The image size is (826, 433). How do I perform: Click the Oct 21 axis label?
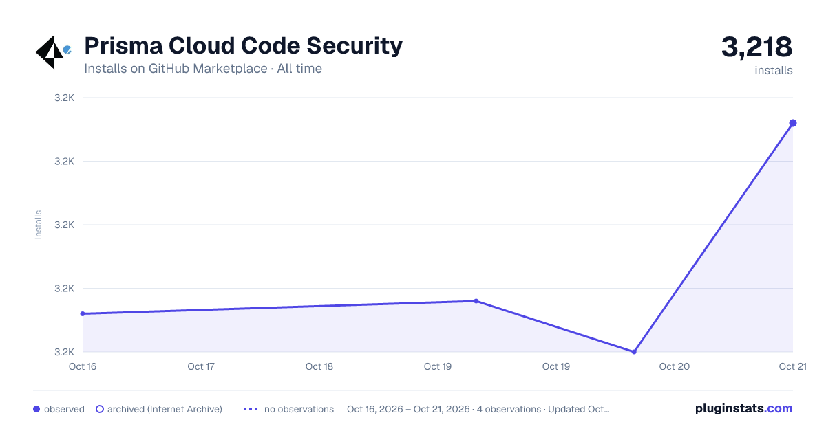pos(792,366)
